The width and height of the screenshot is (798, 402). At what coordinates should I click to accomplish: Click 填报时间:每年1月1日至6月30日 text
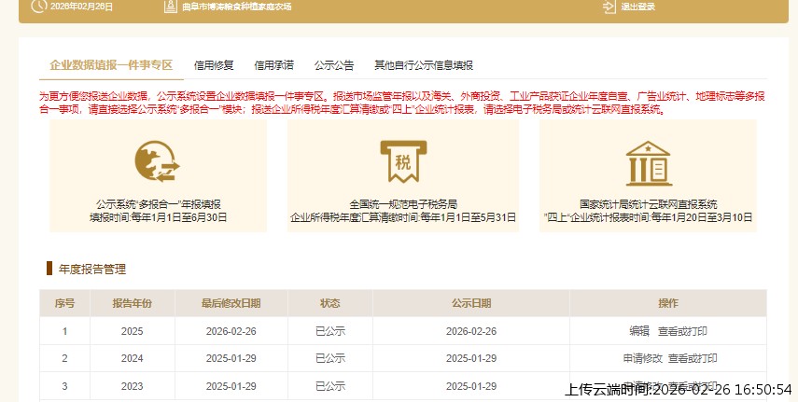coord(159,217)
